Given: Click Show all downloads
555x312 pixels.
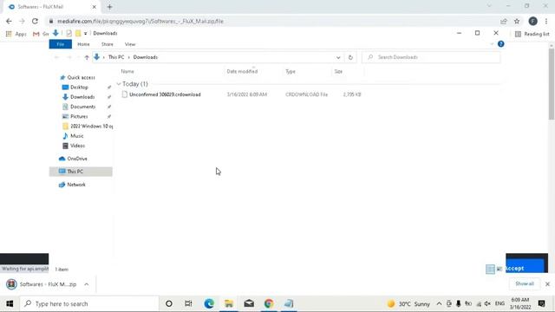Looking at the screenshot, I should (x=525, y=283).
